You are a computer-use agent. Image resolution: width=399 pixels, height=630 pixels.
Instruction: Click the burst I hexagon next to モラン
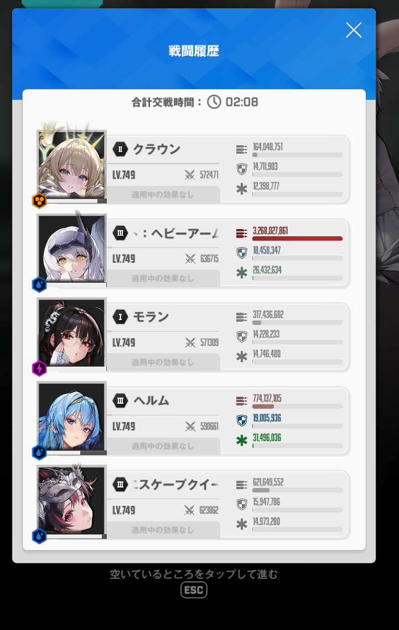click(120, 317)
